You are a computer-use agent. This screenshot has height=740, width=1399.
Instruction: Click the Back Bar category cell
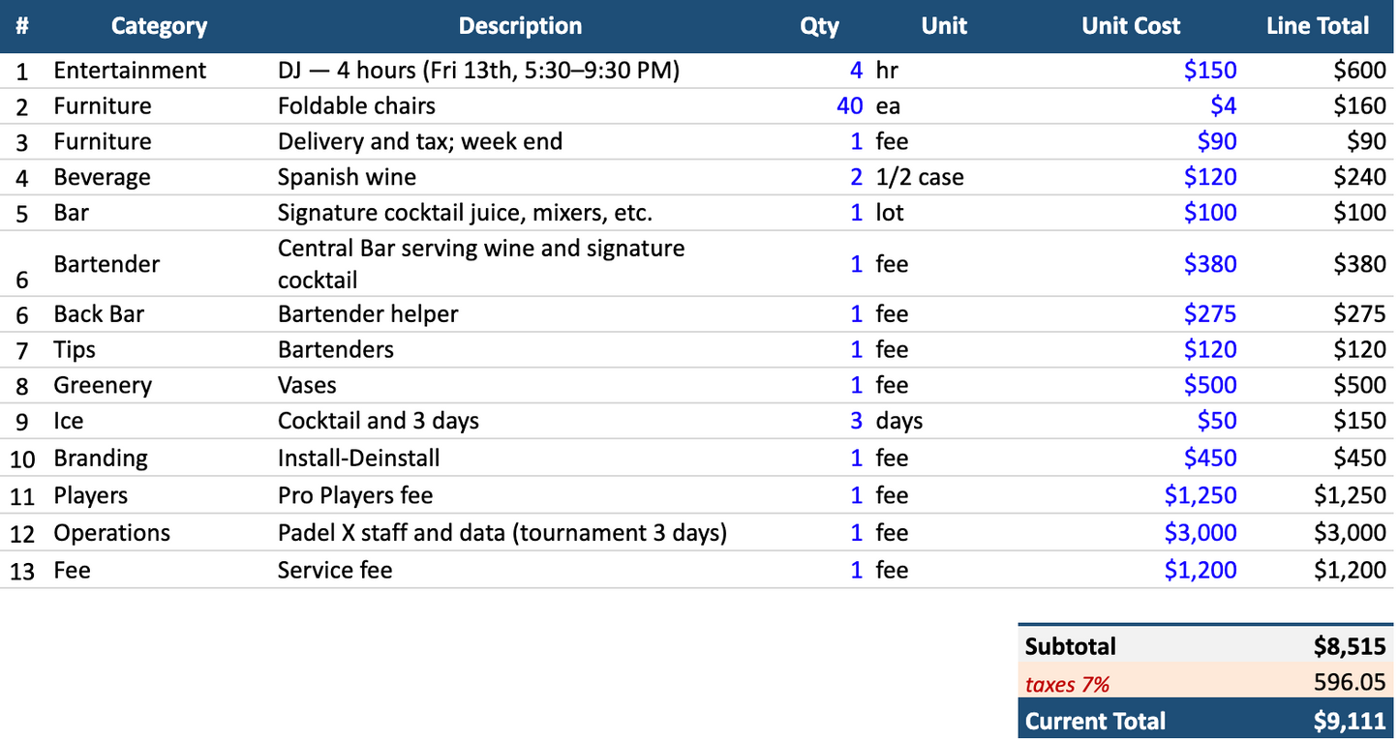(159, 314)
